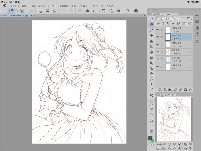The image size is (201, 151).
Task: Open the ウィンドウ menu
Action: click(x=98, y=6)
